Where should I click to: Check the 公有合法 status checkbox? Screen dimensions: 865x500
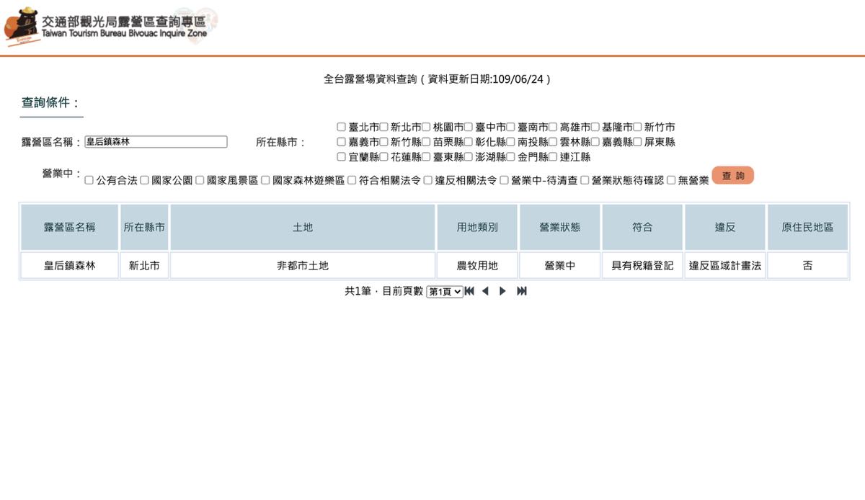point(89,180)
